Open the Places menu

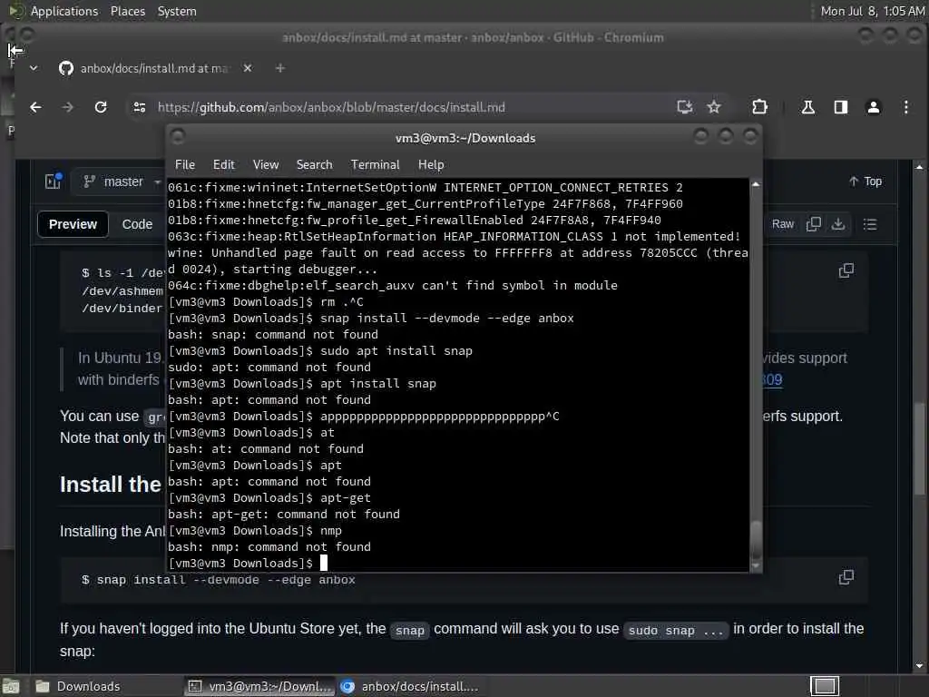click(x=127, y=11)
